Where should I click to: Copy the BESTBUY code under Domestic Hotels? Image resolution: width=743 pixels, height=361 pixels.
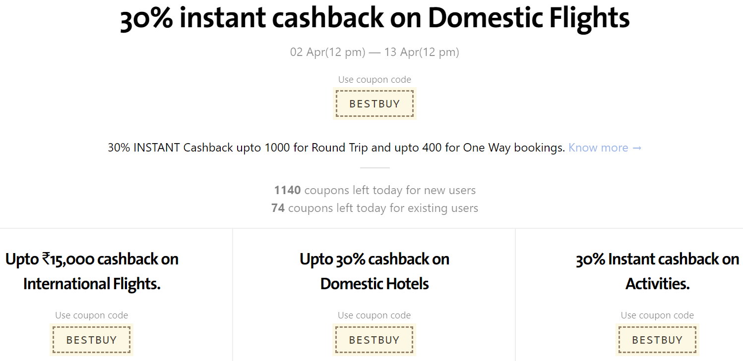[x=374, y=340]
